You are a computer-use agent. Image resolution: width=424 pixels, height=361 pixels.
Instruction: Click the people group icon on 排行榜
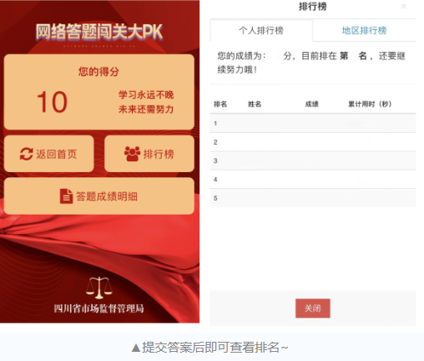tap(132, 154)
